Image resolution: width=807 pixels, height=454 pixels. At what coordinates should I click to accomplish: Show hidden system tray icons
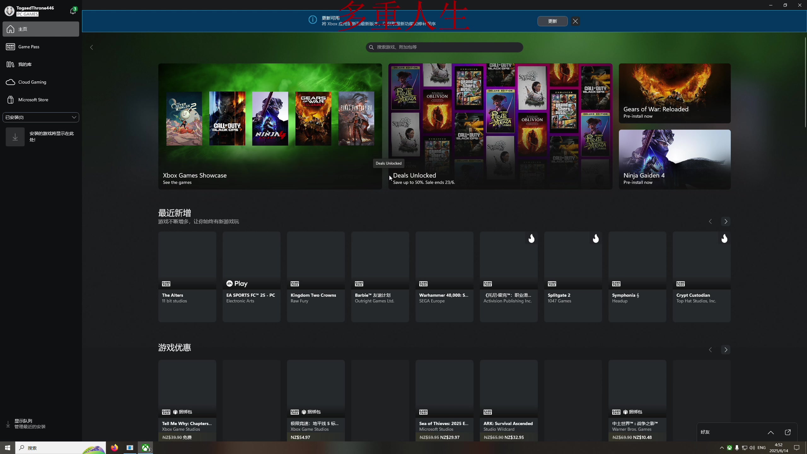(722, 448)
